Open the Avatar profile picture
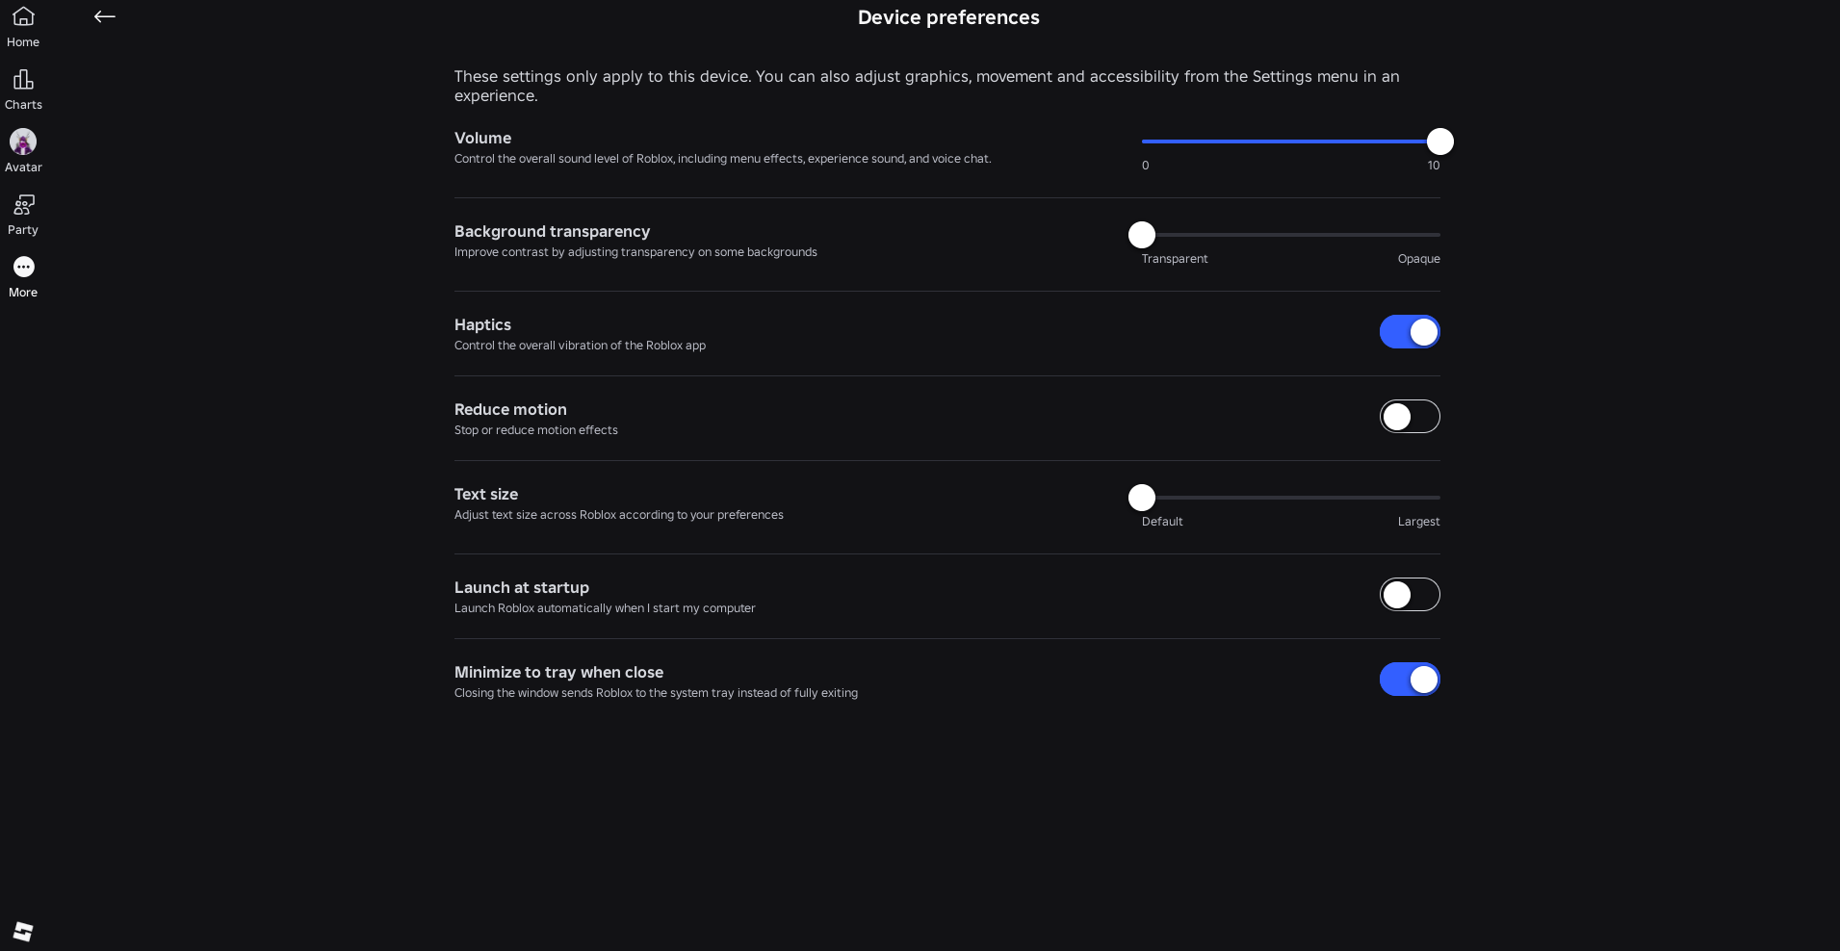1840x951 pixels. pyautogui.click(x=23, y=141)
